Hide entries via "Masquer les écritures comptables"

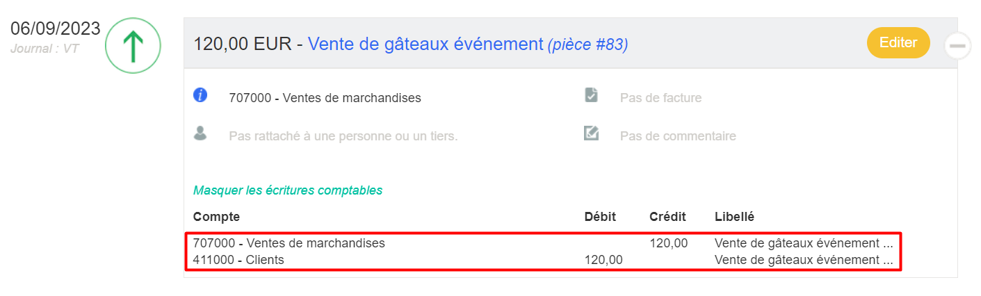point(288,190)
